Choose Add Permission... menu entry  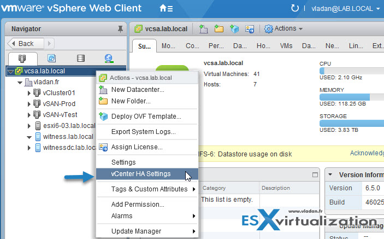click(x=147, y=205)
